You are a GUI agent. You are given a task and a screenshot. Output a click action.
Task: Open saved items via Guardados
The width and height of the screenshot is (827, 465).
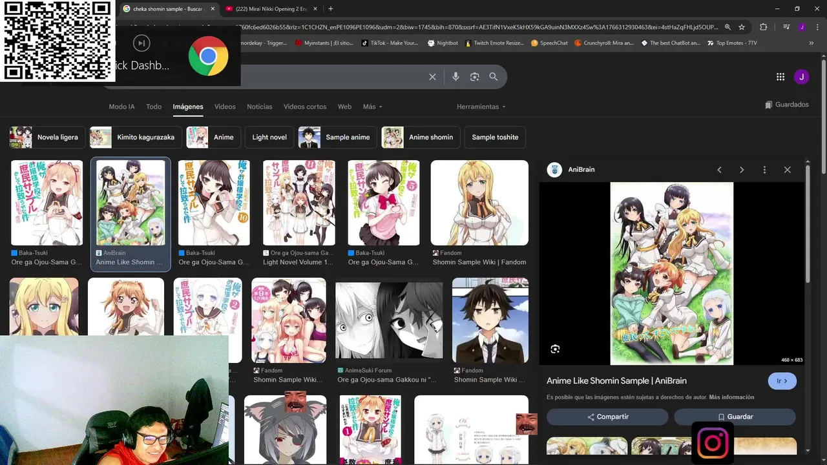pos(786,105)
